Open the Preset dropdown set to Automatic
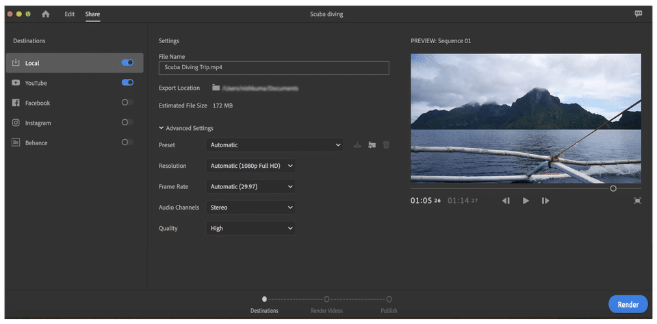The width and height of the screenshot is (657, 324). pyautogui.click(x=274, y=145)
